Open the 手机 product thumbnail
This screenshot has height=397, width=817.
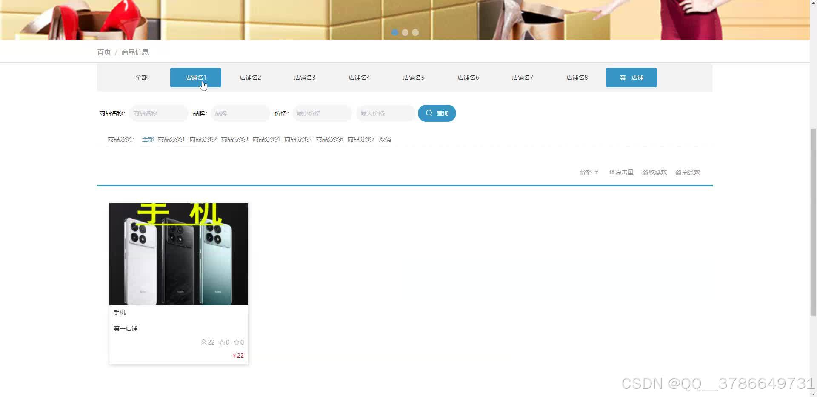(x=178, y=254)
